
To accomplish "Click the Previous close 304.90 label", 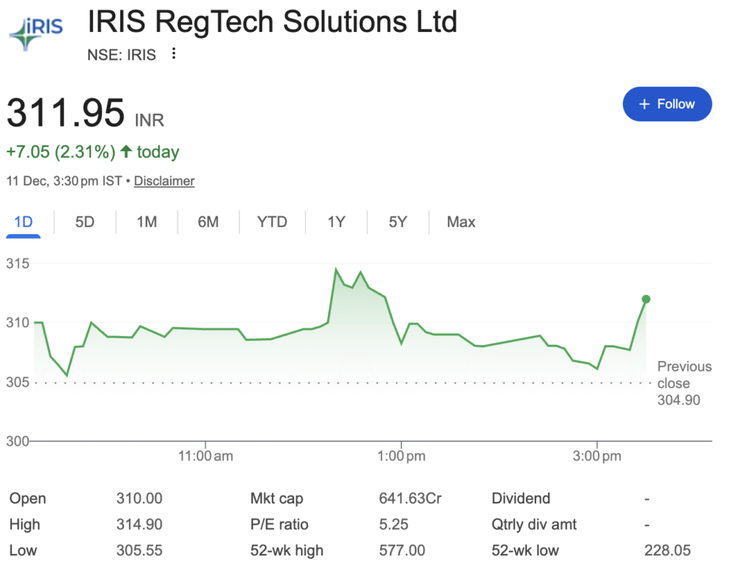I will [683, 383].
